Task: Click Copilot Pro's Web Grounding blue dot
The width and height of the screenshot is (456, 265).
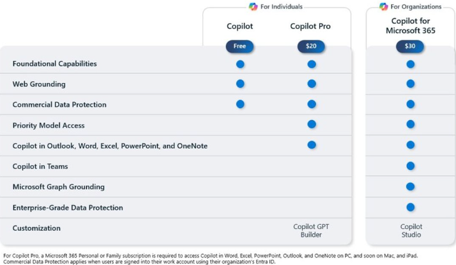Action: (x=312, y=84)
